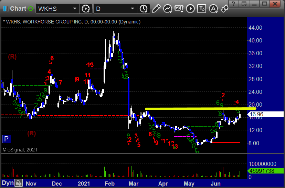This screenshot has width=285, height=188.
Task: Maximize the chart window
Action: 264,4
